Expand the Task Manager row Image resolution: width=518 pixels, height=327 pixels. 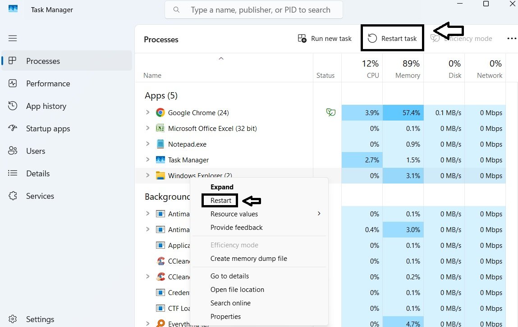(x=148, y=160)
